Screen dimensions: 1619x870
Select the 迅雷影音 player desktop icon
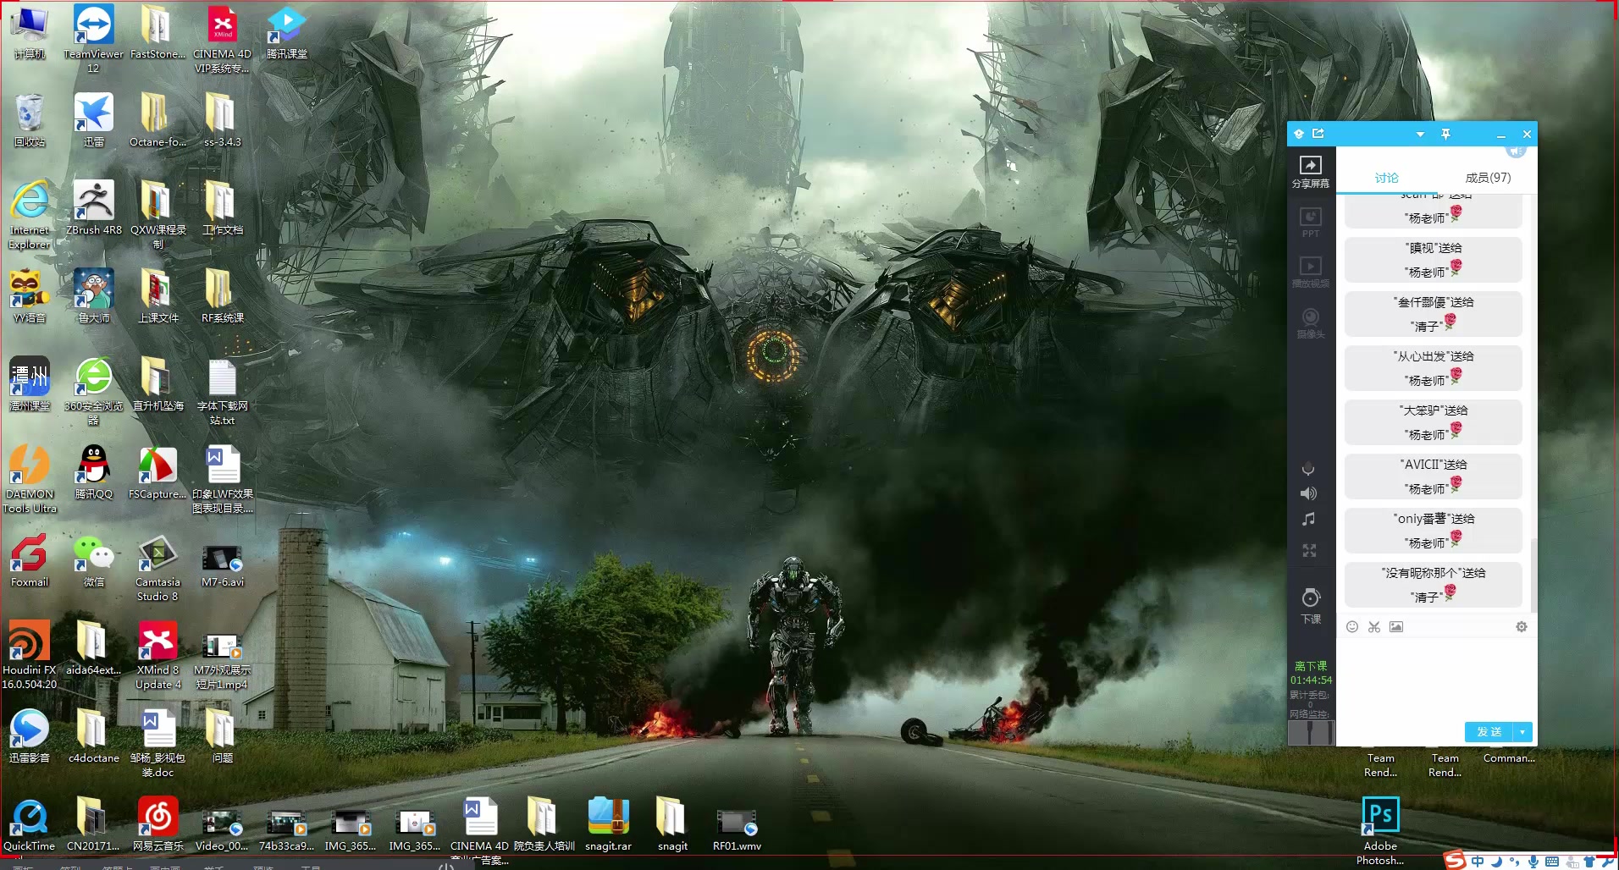click(30, 735)
